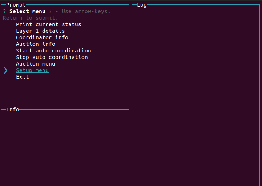
Task: Open the Auction menu entry
Action: click(35, 64)
